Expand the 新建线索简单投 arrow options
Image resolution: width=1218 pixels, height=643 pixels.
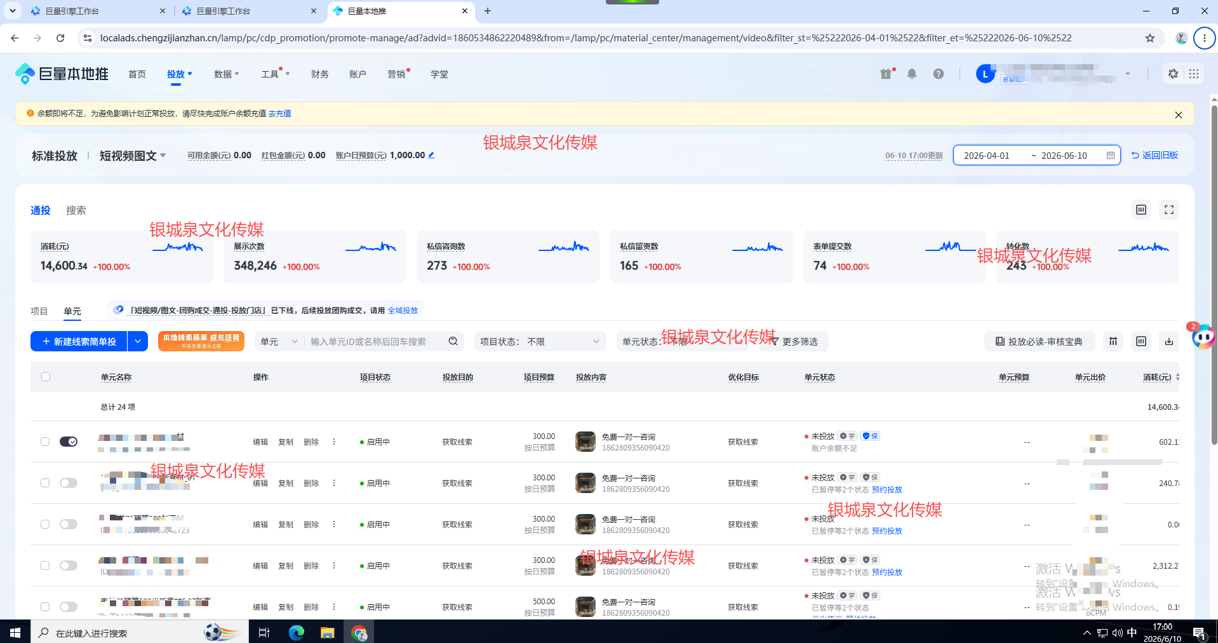138,341
